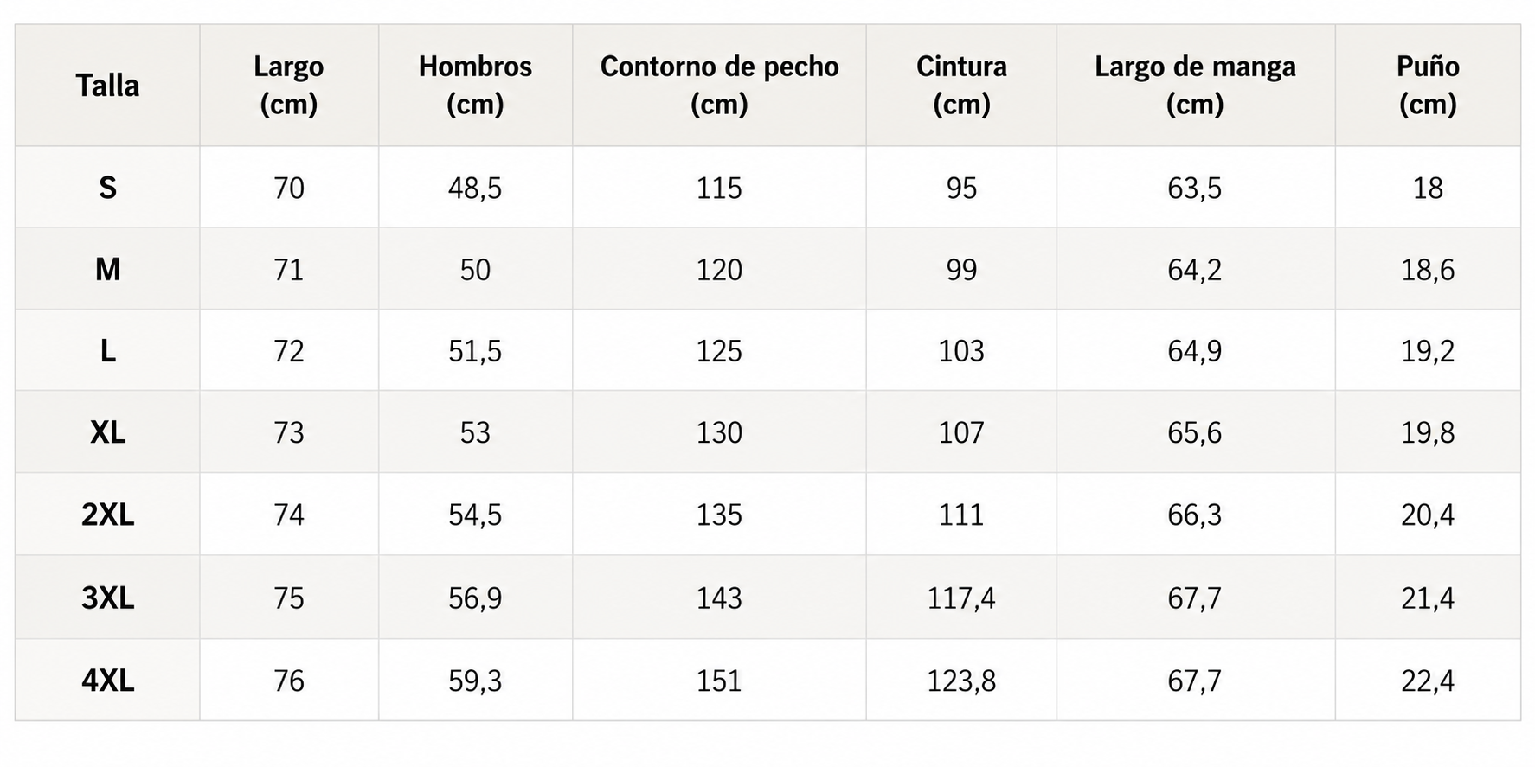Select the 65,6 sleeve length cell
This screenshot has width=1535, height=767.
tap(1195, 431)
